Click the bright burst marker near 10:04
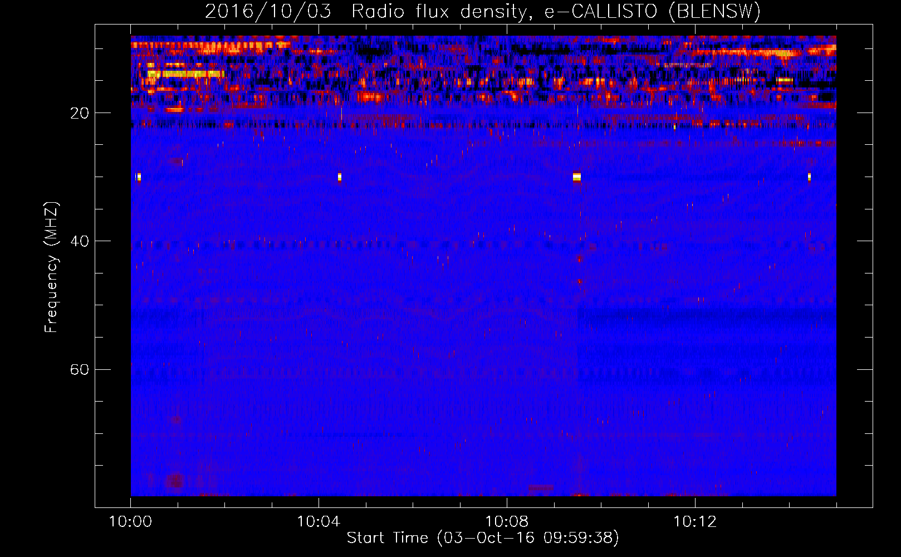This screenshot has height=557, width=901. 340,177
